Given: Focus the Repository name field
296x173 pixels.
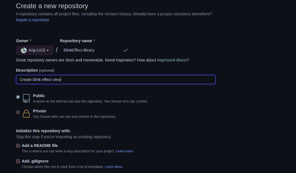Looking at the screenshot, I should tap(91, 50).
